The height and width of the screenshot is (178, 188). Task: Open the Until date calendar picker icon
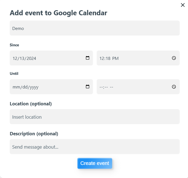pos(87,87)
